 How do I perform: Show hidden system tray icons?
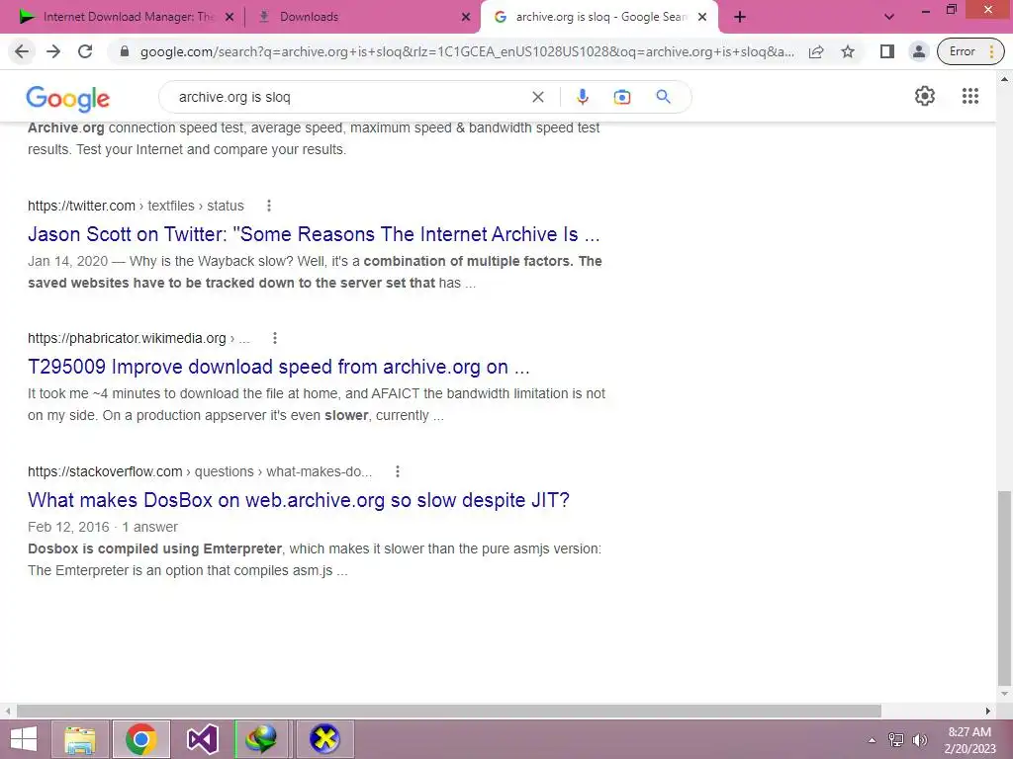(873, 740)
